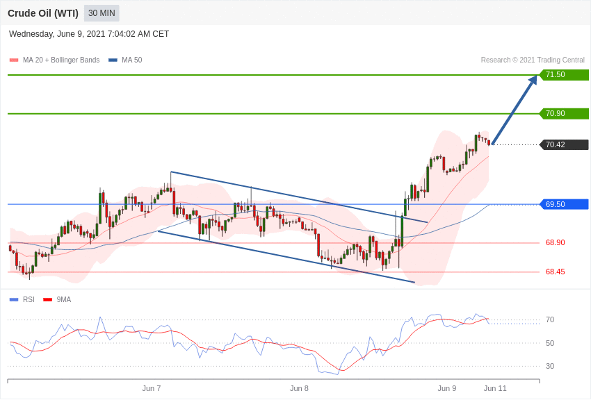
Task: Select the red 68.90 support label
Action: point(556,243)
